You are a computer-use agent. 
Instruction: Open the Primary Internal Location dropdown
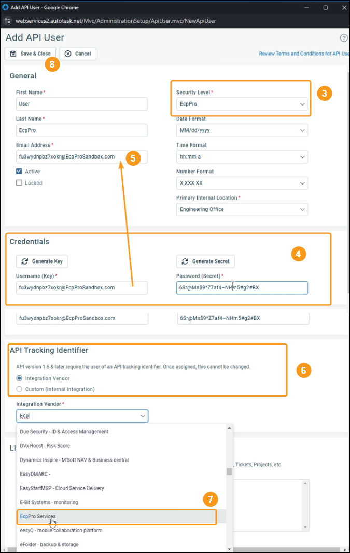[x=242, y=209]
